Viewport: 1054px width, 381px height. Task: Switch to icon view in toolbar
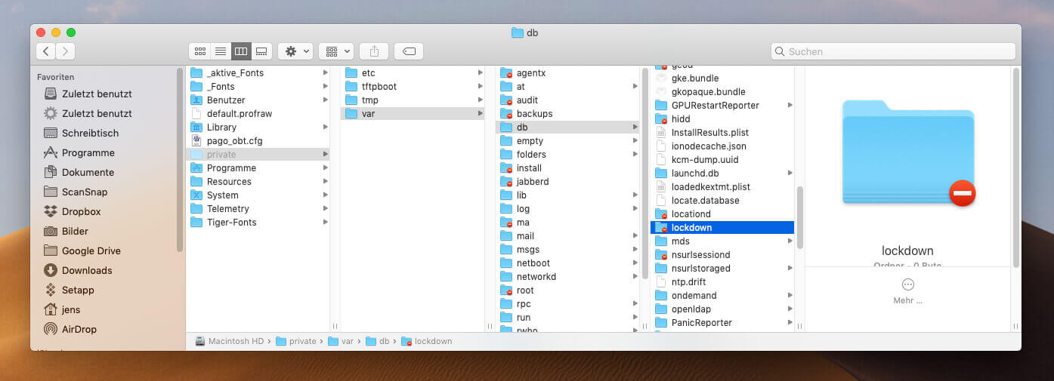tap(200, 51)
